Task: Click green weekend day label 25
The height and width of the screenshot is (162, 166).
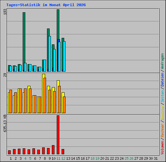Action: click(x=126, y=158)
